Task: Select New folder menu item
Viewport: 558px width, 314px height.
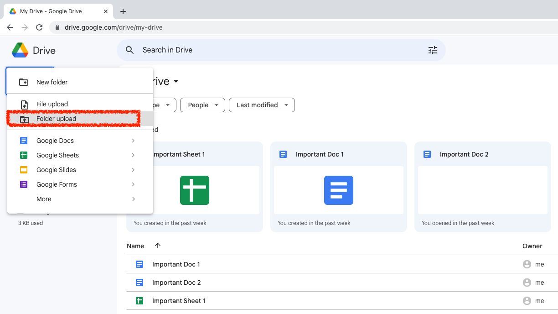Action: [80, 82]
